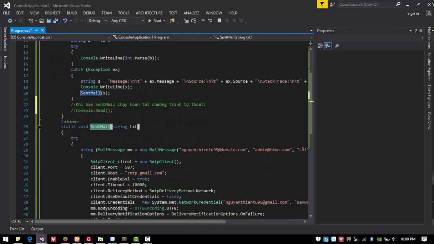Toggle auto-hide pin of Properties panel
This screenshot has width=434, height=244.
tap(416, 30)
